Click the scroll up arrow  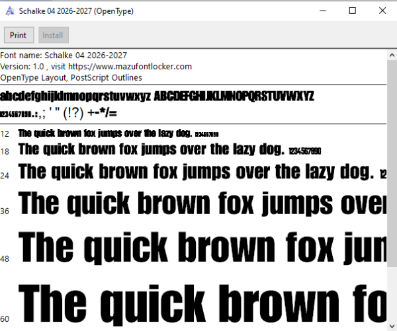[x=392, y=55]
